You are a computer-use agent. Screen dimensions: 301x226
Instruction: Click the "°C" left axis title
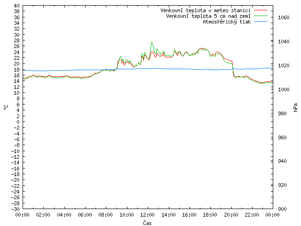pyautogui.click(x=6, y=107)
